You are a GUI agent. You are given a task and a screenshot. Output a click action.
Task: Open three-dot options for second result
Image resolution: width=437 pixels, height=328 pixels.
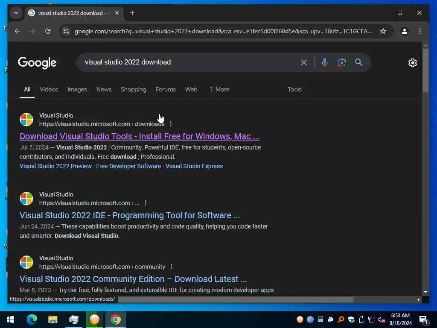coord(145,203)
